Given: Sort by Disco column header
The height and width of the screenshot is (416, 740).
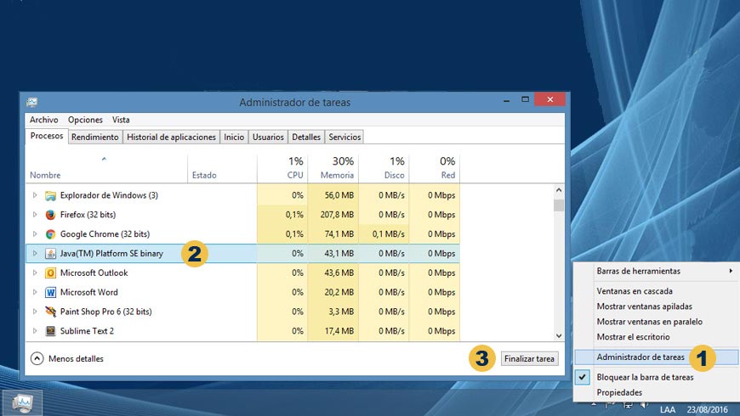Looking at the screenshot, I should click(384, 169).
